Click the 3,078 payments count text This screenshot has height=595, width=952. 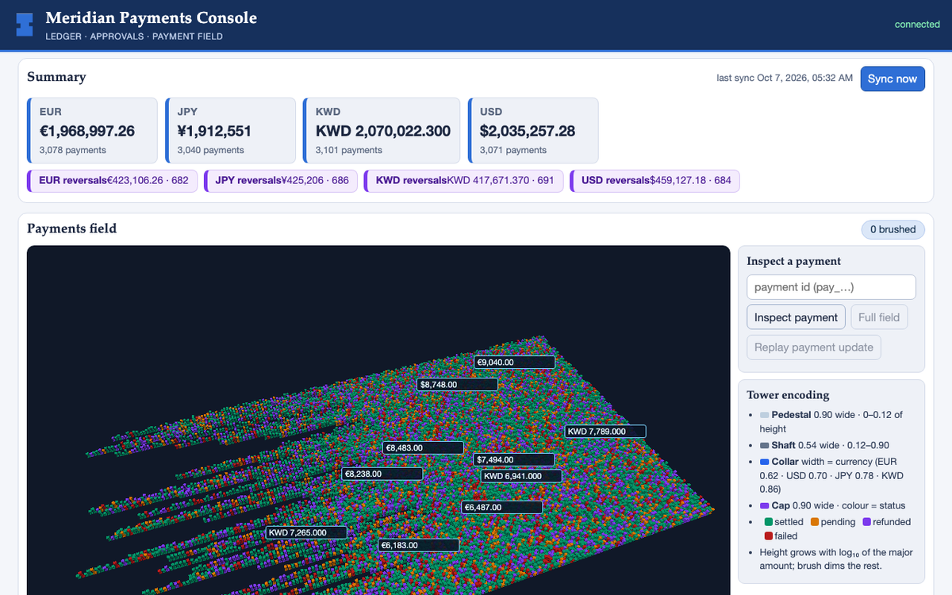coord(73,150)
